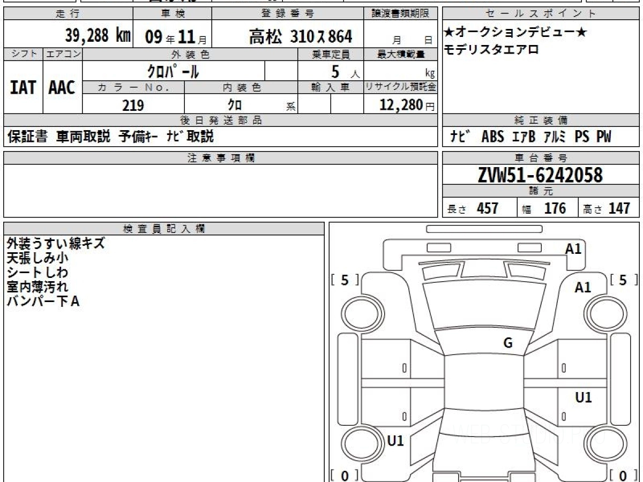Click the バンパー下A inspector note

pos(43,302)
